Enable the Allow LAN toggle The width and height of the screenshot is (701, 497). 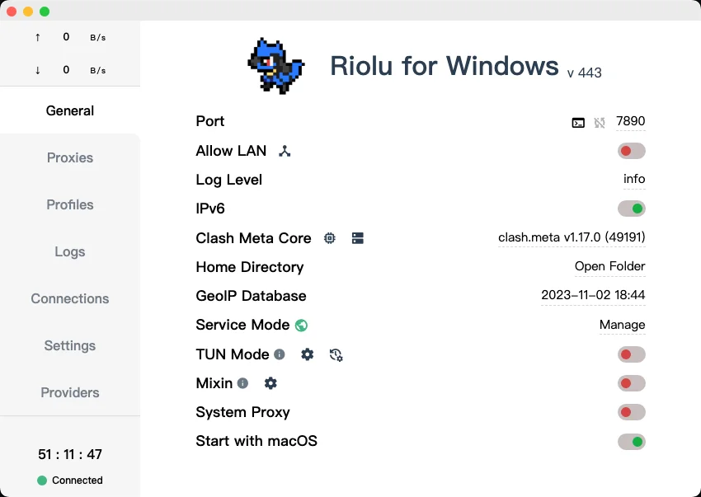point(631,151)
